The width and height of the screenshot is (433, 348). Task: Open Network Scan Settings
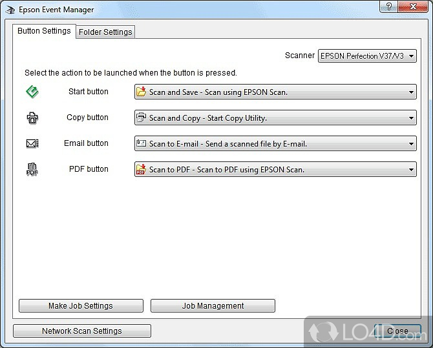(x=82, y=331)
